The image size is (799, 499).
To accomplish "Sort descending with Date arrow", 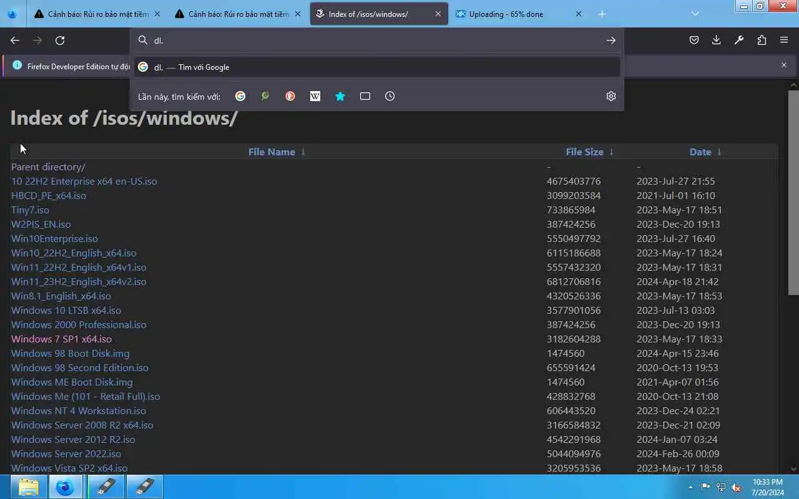I will pyautogui.click(x=719, y=152).
